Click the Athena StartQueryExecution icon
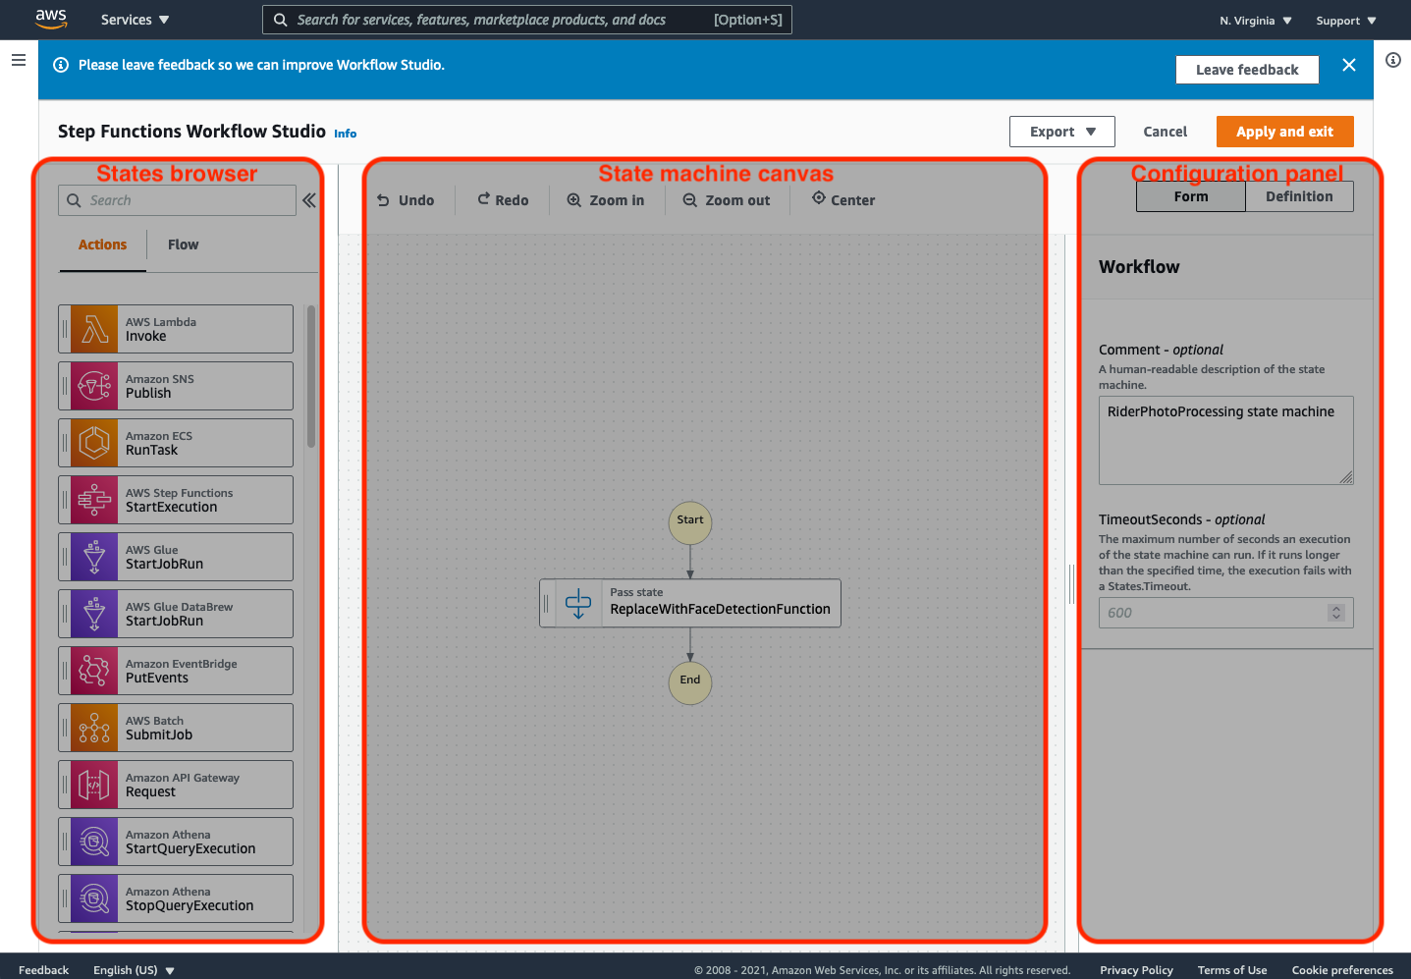1411x979 pixels. click(x=94, y=842)
